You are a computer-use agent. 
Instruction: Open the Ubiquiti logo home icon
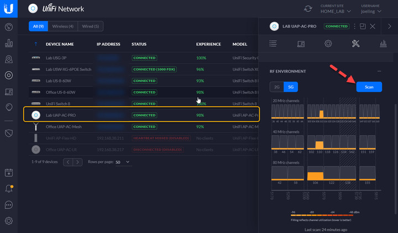coord(9,9)
